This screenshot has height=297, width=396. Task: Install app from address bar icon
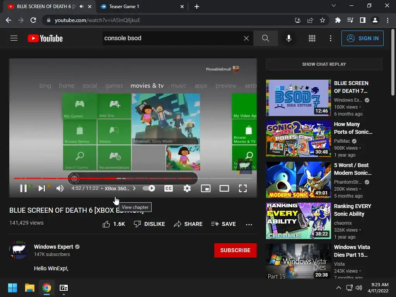297,20
